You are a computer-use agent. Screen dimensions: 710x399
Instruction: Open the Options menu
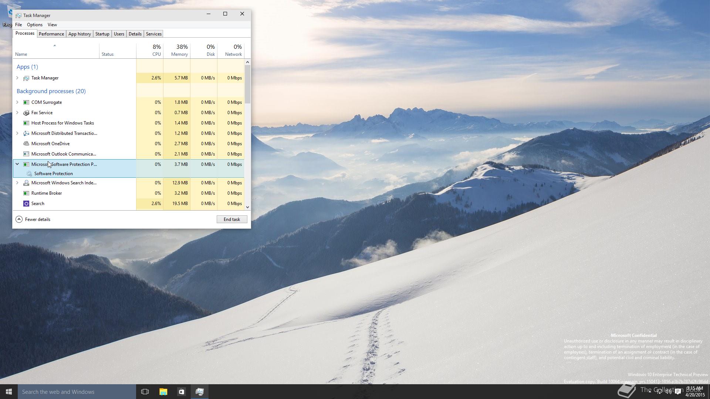tap(35, 25)
